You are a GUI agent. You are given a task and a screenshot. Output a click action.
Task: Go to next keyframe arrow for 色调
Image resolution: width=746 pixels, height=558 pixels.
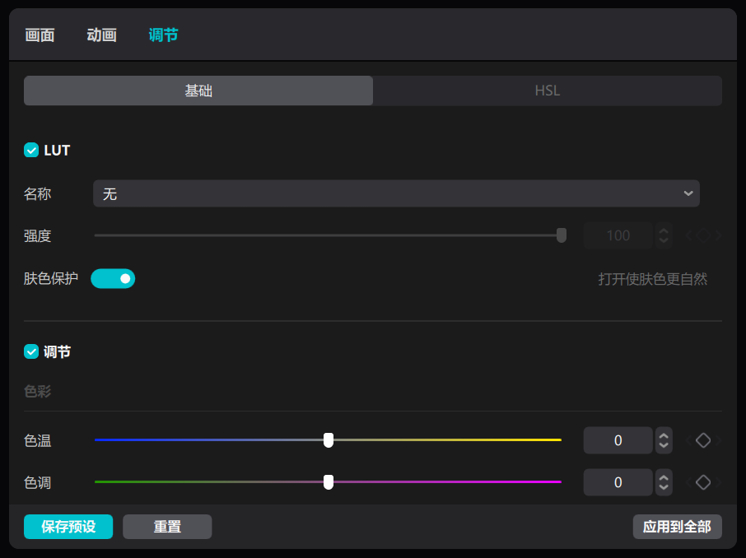pos(718,482)
